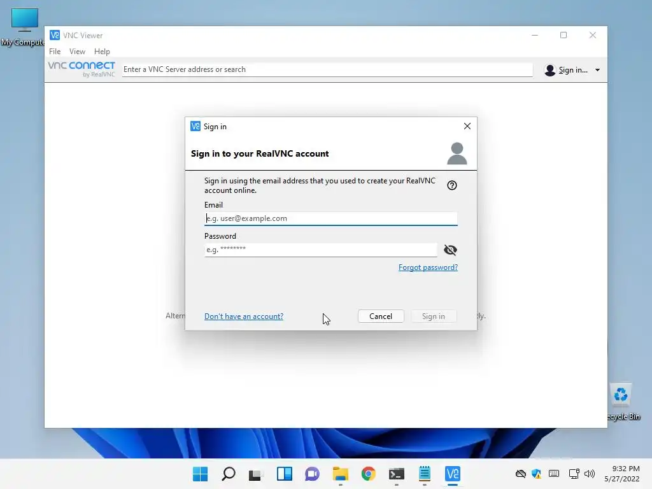Click the cloud sync tray icon
The height and width of the screenshot is (489, 652).
click(x=521, y=474)
